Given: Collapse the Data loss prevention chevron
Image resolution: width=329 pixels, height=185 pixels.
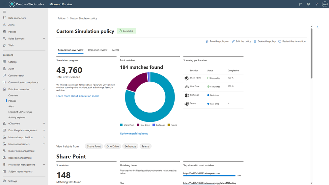Looking at the screenshot, I should (44, 89).
